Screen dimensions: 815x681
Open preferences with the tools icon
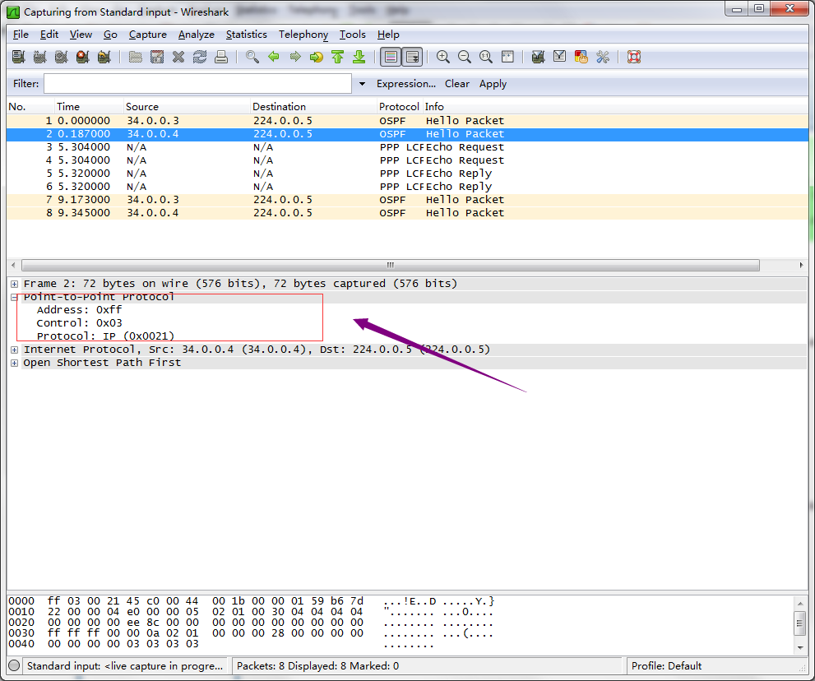tap(603, 57)
